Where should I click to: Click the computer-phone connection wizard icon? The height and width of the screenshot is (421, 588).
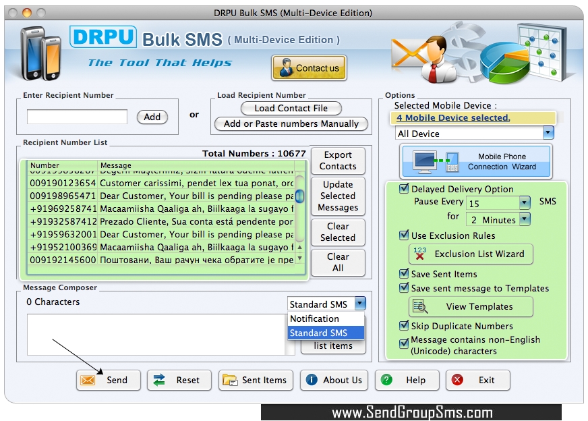[x=436, y=161]
